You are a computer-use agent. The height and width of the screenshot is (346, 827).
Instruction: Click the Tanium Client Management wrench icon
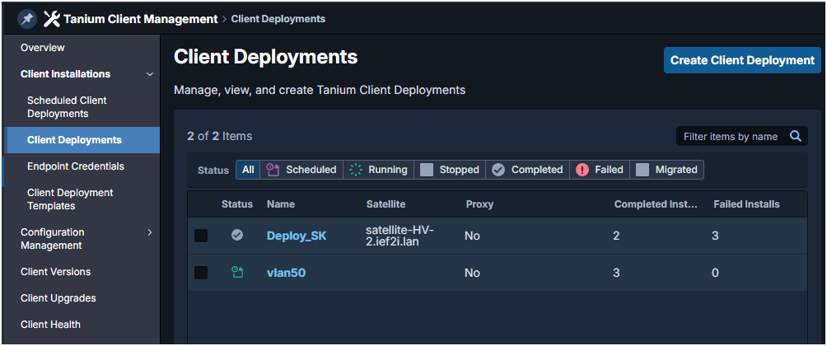point(51,18)
